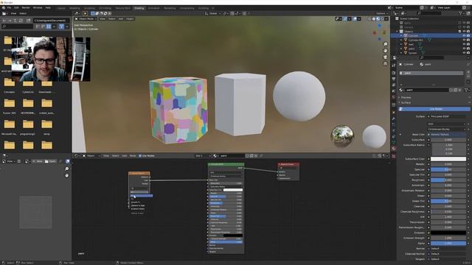The width and height of the screenshot is (472, 265).
Task: Select wireframe viewport shading
Action: point(369,18)
